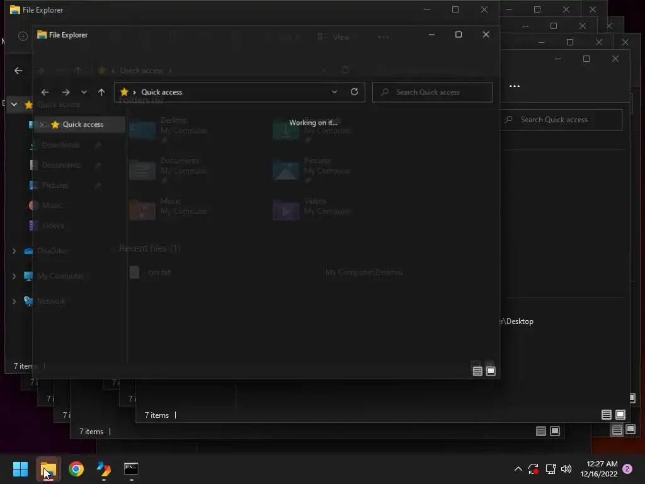Open the volume control in system tray
645x484 pixels.
point(566,469)
